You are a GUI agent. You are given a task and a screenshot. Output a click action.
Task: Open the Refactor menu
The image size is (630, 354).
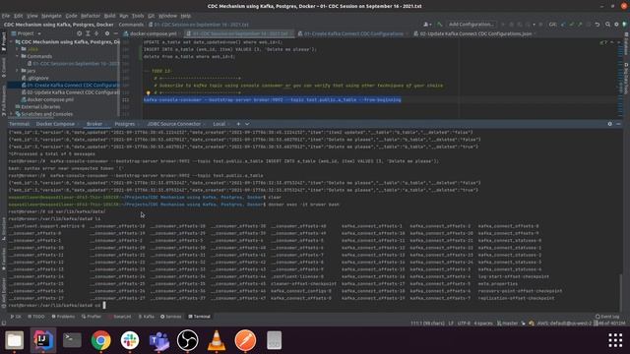pos(91,16)
